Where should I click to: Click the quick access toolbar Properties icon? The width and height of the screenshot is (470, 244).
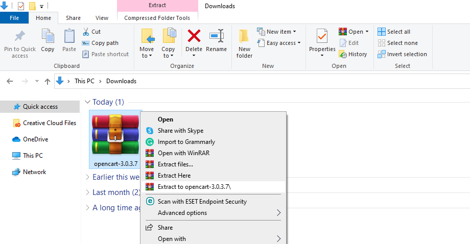[x=20, y=6]
